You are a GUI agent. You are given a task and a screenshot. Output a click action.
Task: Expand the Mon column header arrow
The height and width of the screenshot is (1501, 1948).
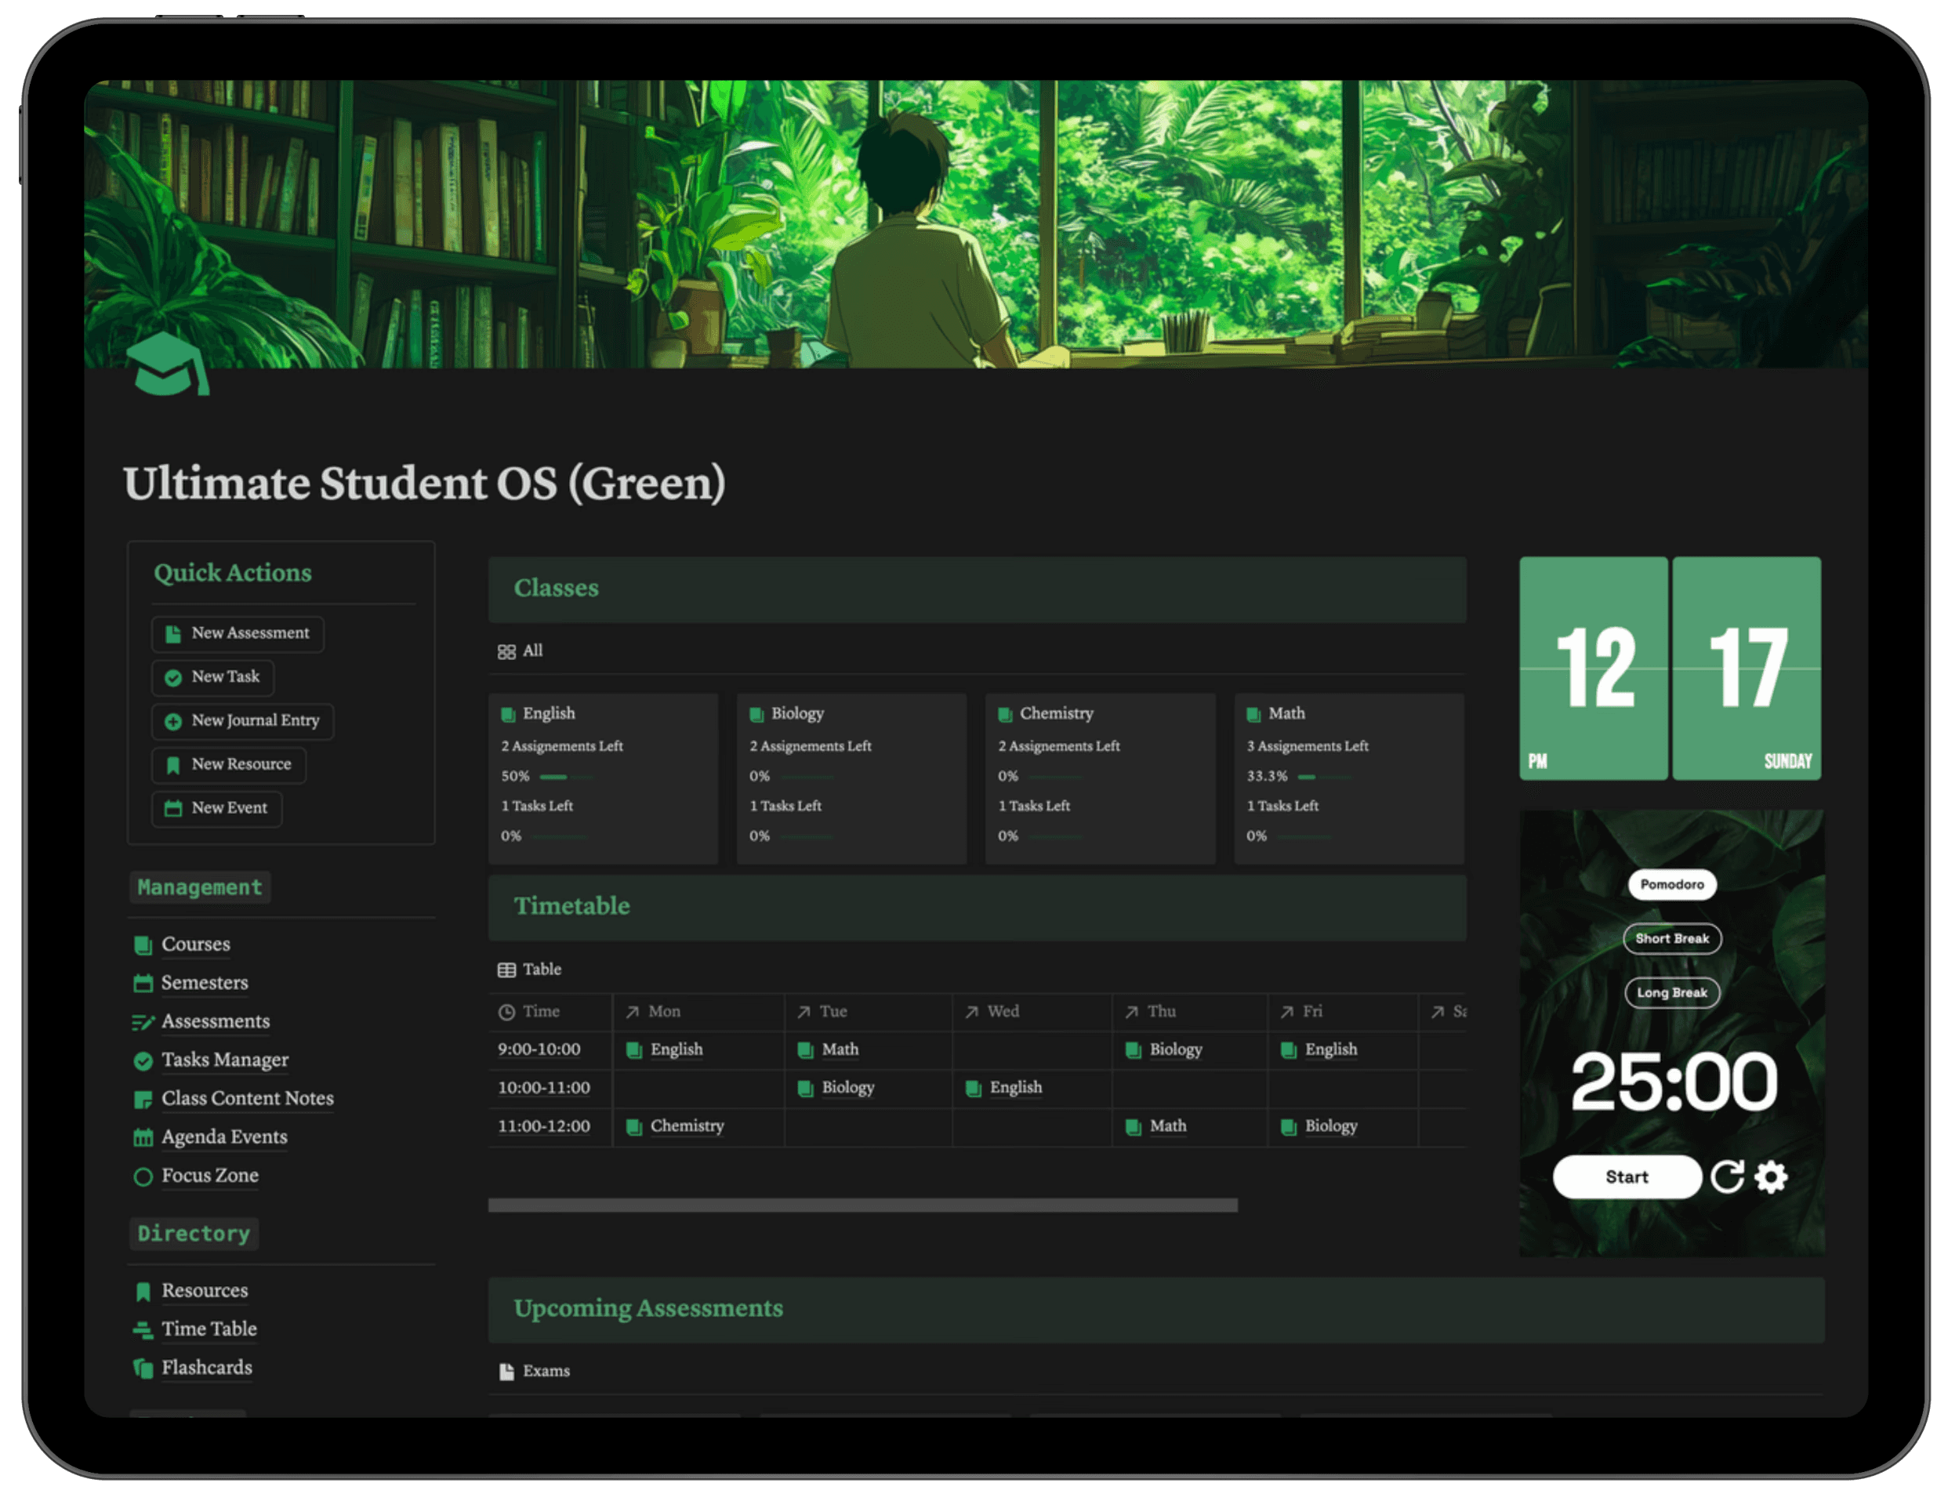(x=632, y=1011)
